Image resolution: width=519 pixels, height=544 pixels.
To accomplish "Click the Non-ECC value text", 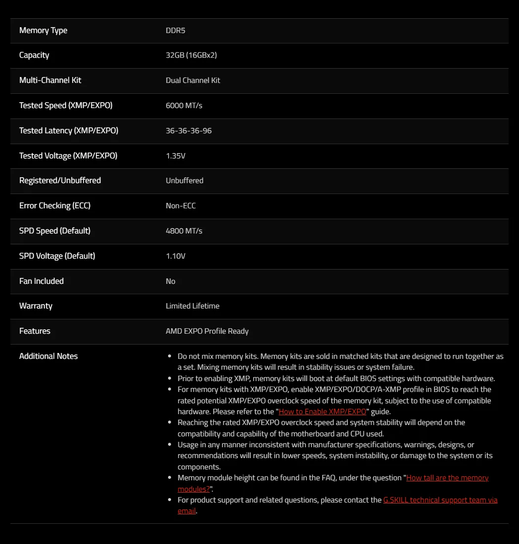I will click(x=180, y=206).
